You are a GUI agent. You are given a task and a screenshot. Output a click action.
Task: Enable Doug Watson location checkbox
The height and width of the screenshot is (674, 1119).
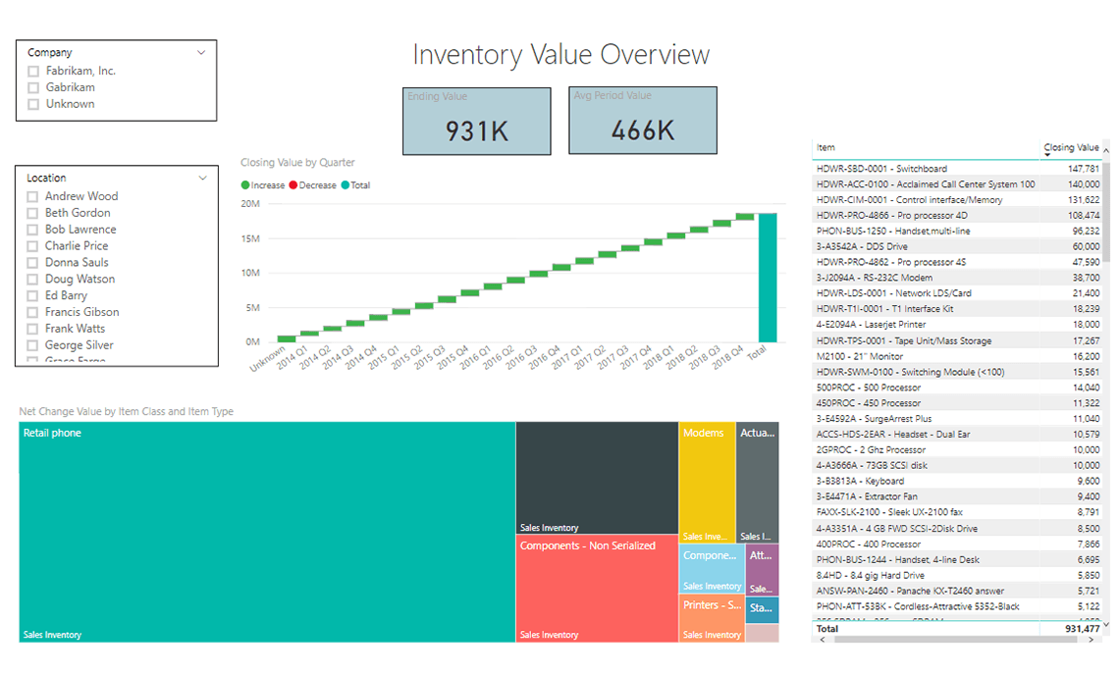(32, 279)
